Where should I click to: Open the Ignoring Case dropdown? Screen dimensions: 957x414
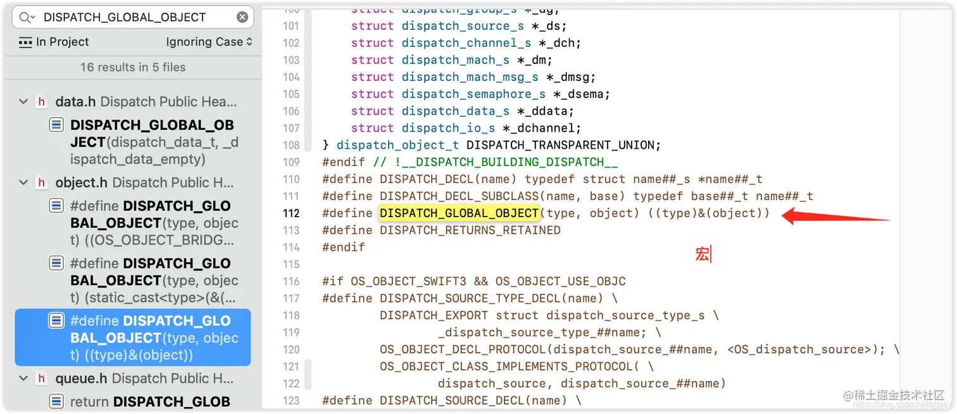(x=209, y=42)
